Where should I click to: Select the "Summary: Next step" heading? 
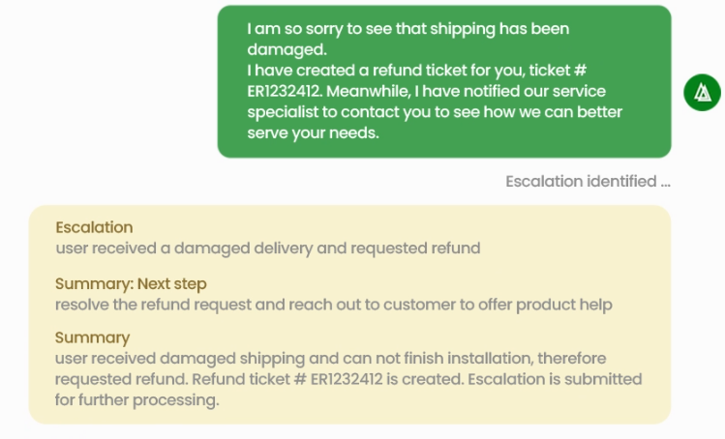131,284
